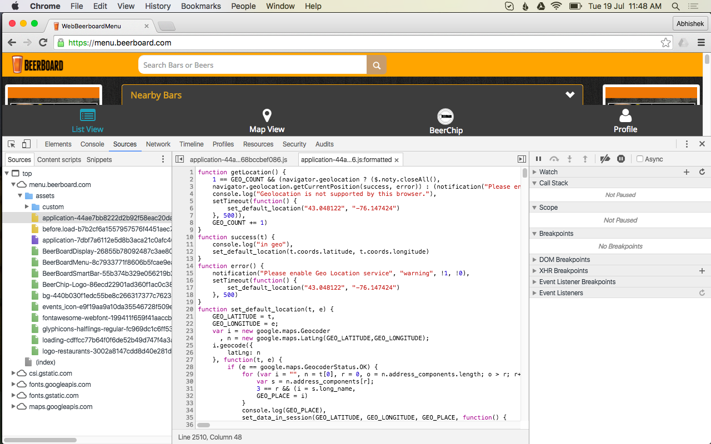
Task: Expand csi.gstatic.com domain node
Action: [x=13, y=374]
